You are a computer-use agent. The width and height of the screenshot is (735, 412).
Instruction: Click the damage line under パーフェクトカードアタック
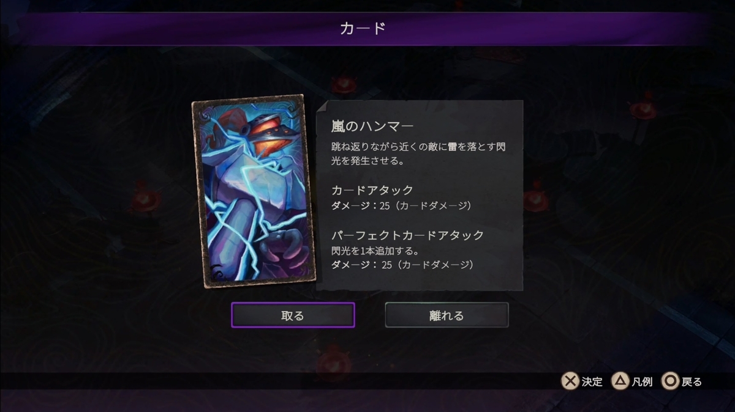402,265
